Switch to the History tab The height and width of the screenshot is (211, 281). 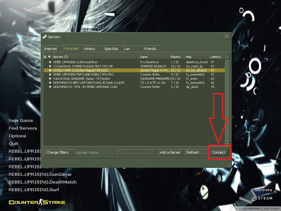click(x=93, y=49)
